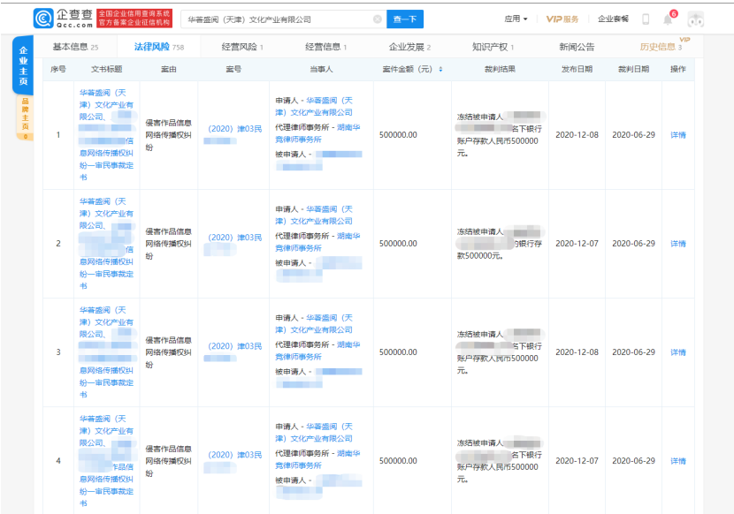Viewport: 734px width, 514px height.
Task: Open case number link in row 2
Action: pos(234,243)
